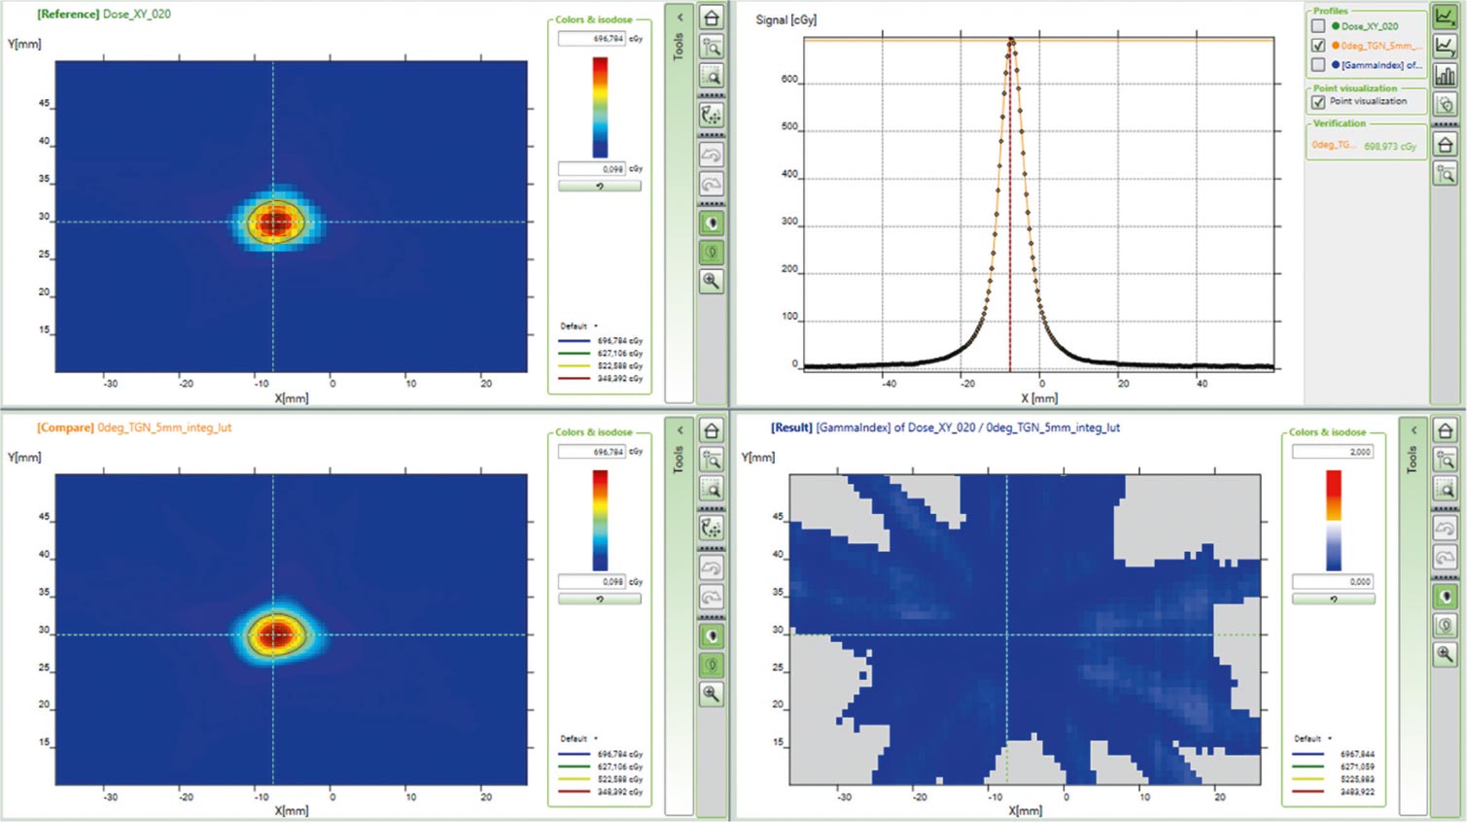This screenshot has height=823, width=1467.
Task: Click the 2,000 maximum value field in Result
Action: tap(1333, 452)
